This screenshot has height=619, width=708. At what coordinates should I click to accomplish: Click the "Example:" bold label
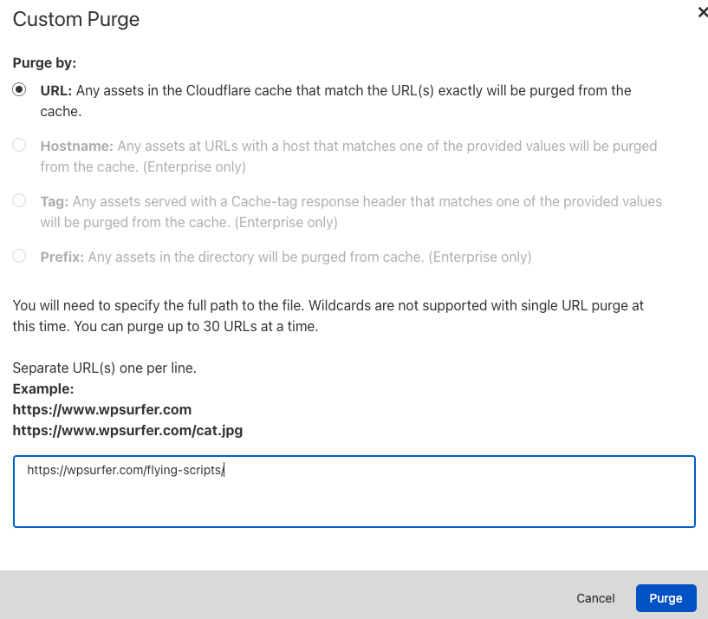click(43, 388)
